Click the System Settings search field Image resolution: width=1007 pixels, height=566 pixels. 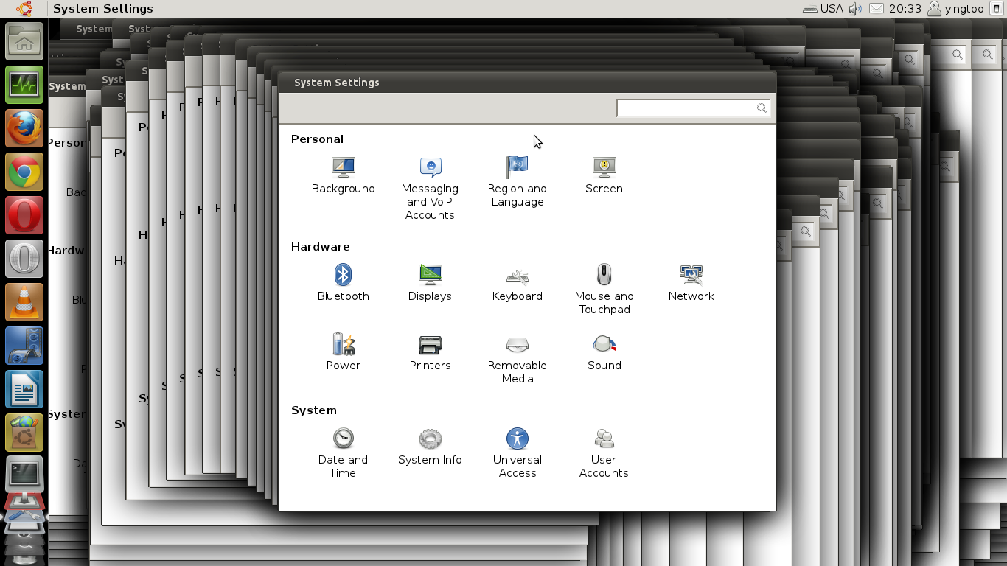point(693,108)
